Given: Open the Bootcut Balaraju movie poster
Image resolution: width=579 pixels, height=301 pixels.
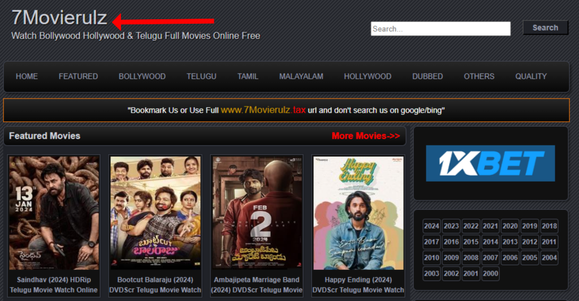Looking at the screenshot, I should [x=155, y=213].
